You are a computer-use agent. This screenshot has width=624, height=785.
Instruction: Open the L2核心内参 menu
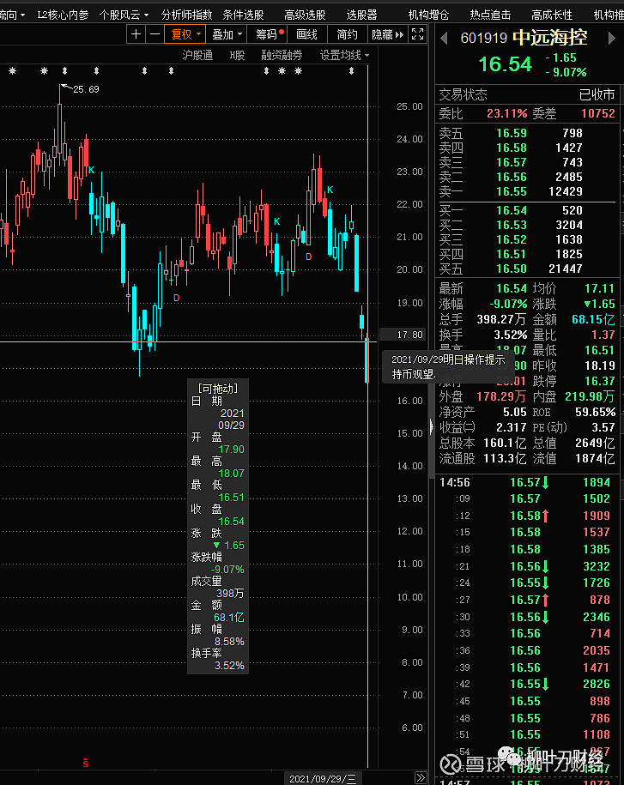coord(63,15)
